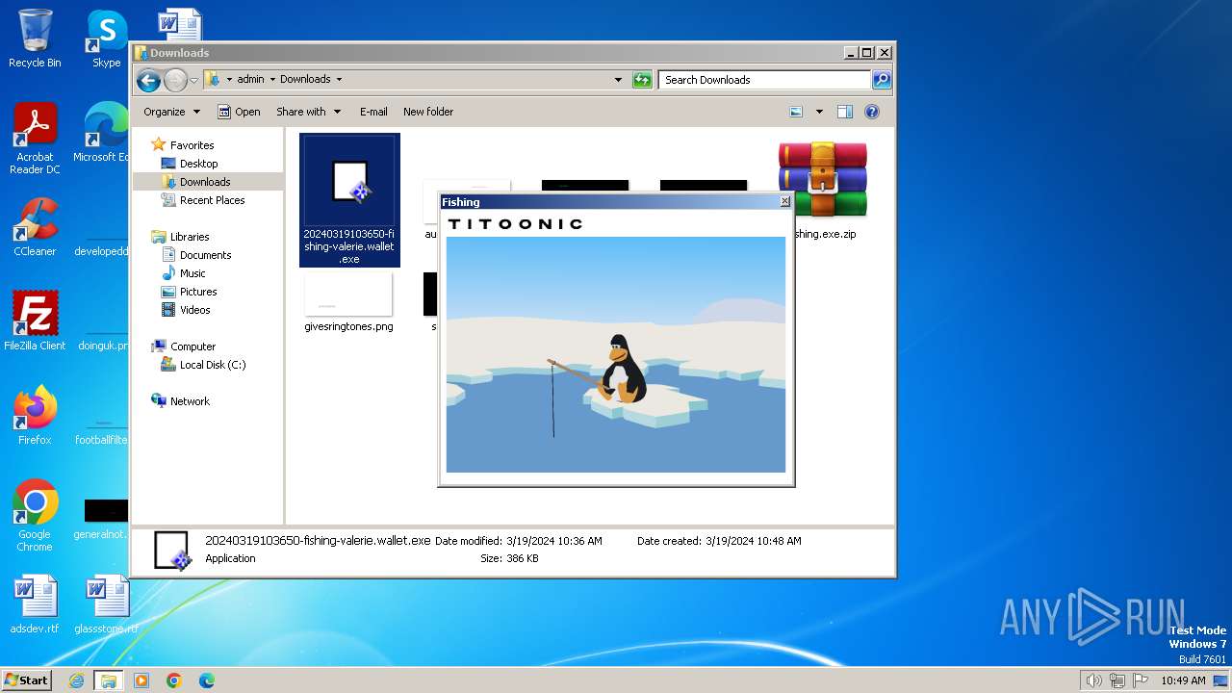Open glassstone.rtf document on desktop

(x=106, y=604)
